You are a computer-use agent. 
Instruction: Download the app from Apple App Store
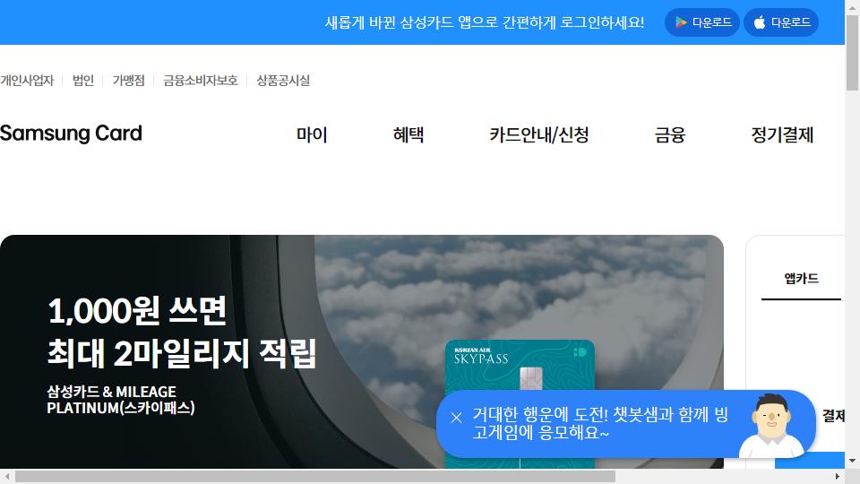click(781, 22)
